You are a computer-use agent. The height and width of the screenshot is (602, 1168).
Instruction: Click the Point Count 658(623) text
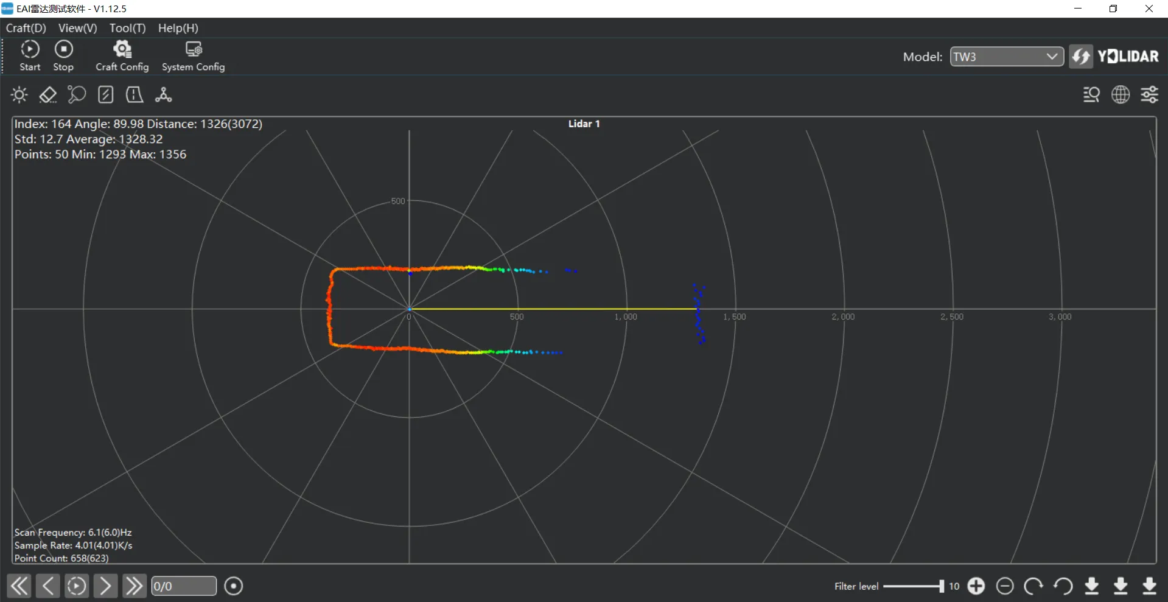pyautogui.click(x=61, y=558)
